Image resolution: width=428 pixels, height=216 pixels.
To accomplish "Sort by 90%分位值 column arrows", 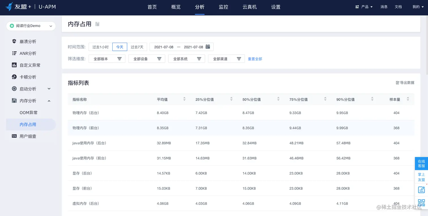I will point(372,99).
